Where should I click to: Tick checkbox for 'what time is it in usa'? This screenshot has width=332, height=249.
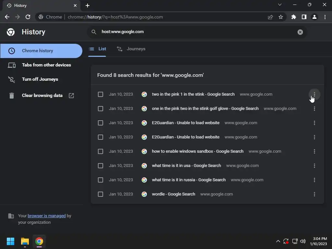point(101,166)
